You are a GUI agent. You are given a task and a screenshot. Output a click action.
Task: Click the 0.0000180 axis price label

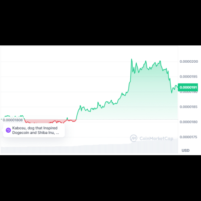(189, 122)
